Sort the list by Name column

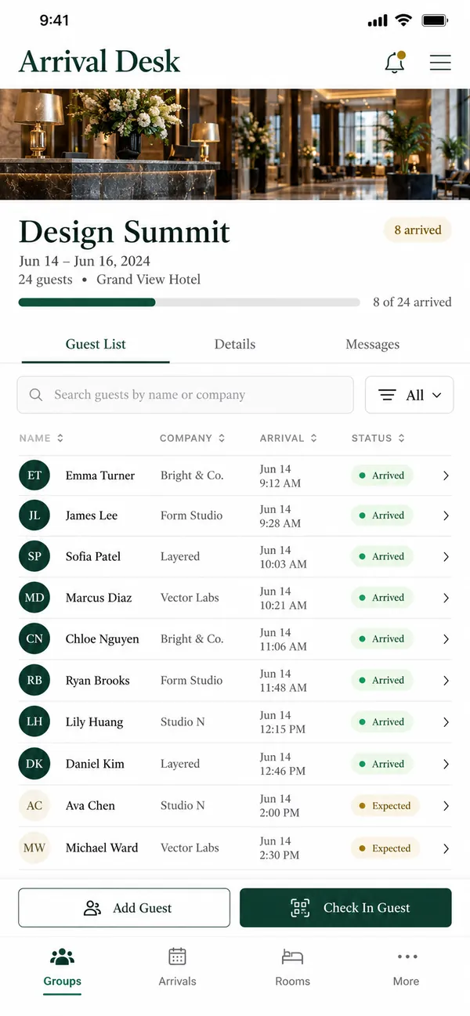pos(42,438)
